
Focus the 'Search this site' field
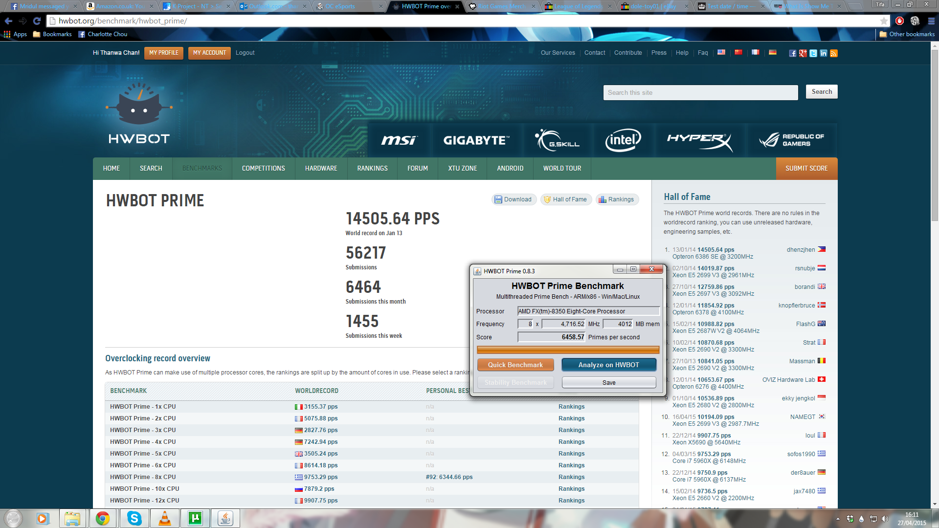[x=700, y=92]
